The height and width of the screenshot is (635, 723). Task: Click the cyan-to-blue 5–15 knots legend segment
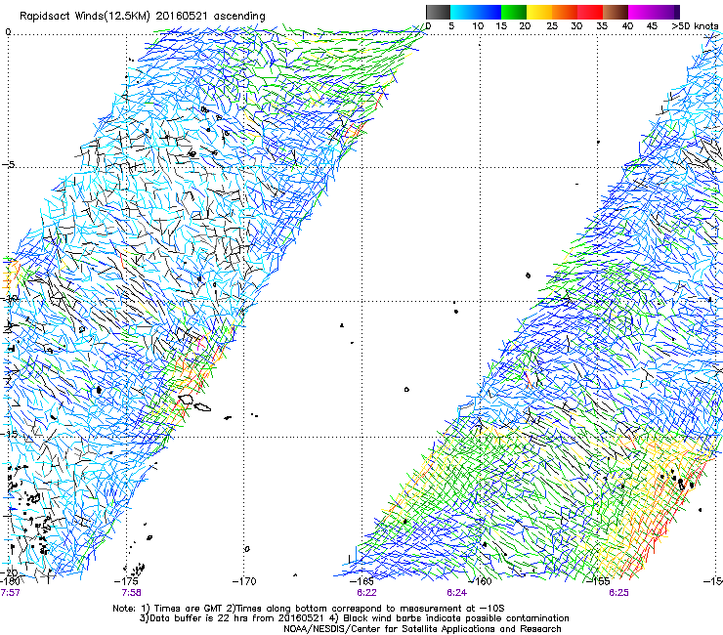tap(476, 12)
